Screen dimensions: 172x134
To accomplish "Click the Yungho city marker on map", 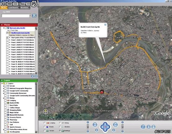I will [127, 43].
